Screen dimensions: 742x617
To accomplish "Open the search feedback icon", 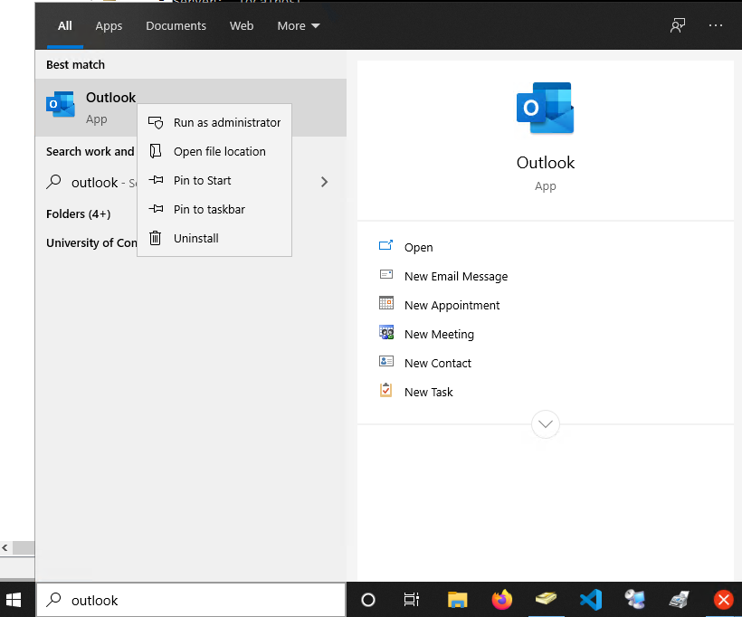I will [x=678, y=25].
